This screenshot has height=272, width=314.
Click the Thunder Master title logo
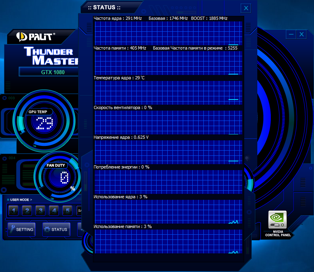[51, 56]
